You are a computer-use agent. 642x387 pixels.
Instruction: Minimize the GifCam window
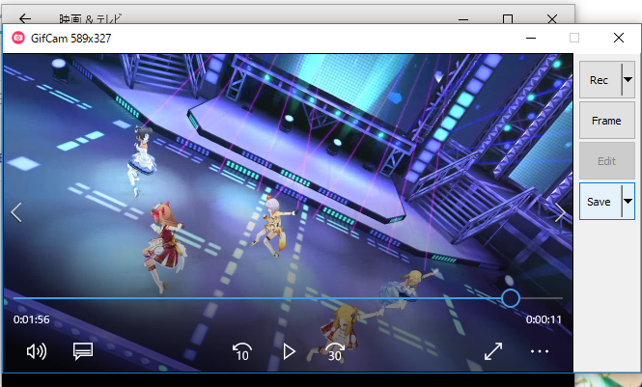(531, 38)
